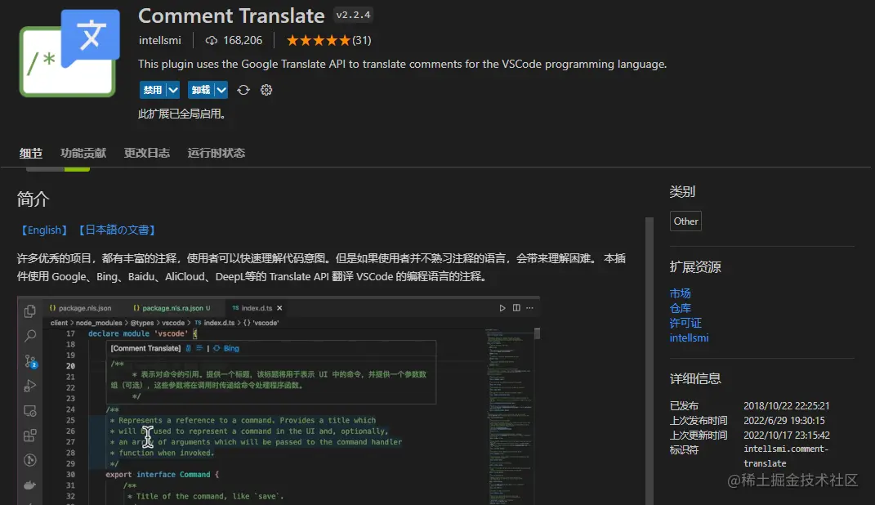
Task: Expand the 禁用 dropdown arrow
Action: 173,90
